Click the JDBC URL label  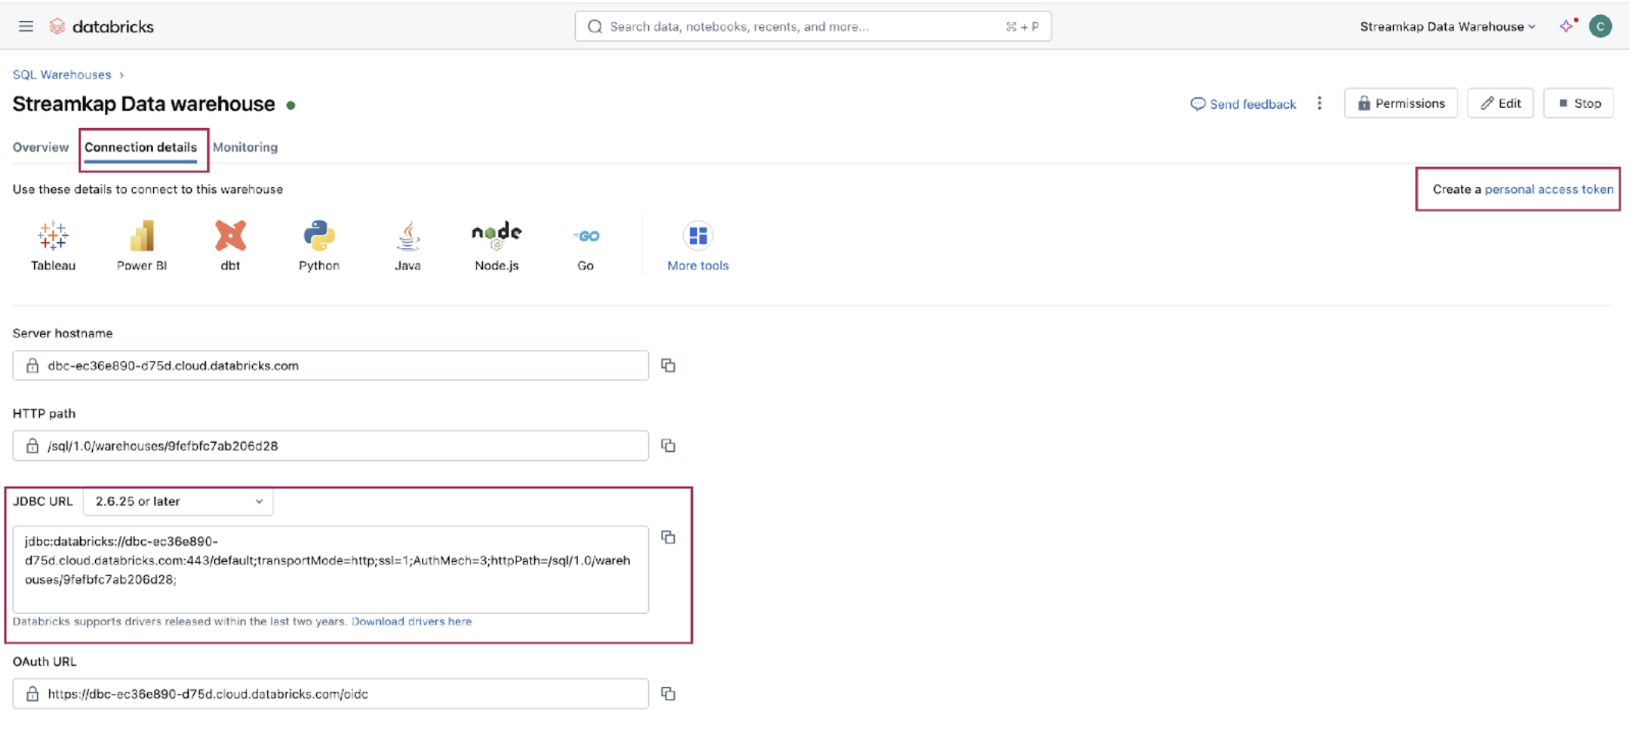[43, 501]
